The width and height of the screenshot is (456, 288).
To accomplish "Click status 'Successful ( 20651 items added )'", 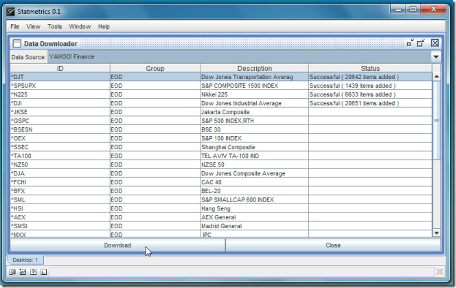I will tap(370, 103).
